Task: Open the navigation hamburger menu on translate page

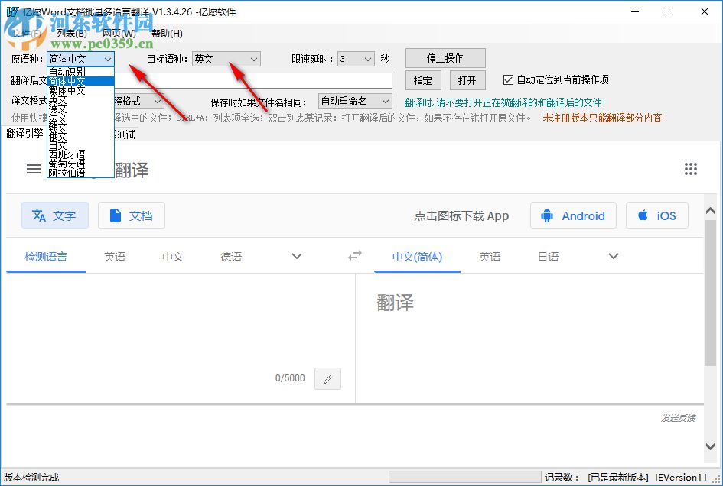Action: pyautogui.click(x=32, y=169)
